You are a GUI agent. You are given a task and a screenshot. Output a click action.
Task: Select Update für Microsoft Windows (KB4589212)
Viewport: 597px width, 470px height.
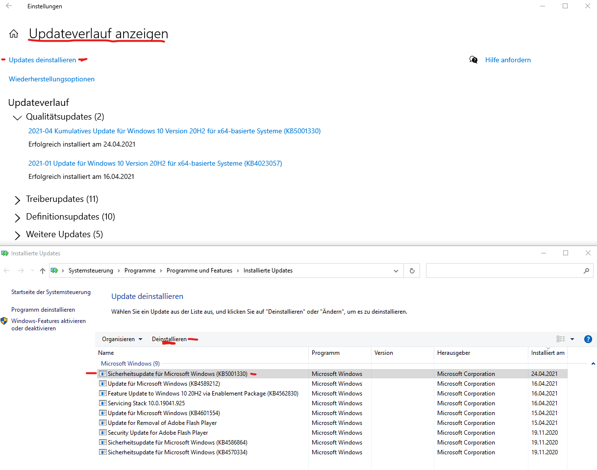point(331,384)
